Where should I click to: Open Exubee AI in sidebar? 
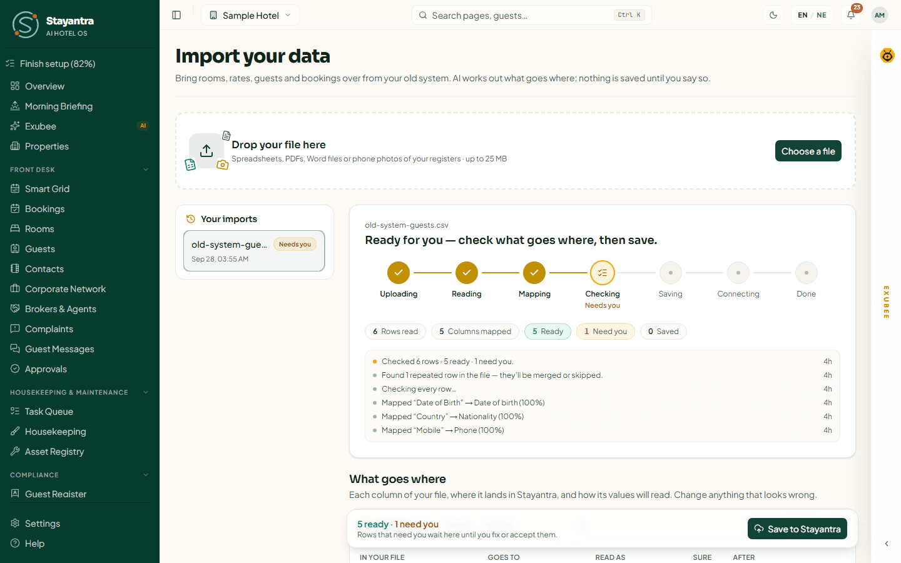point(79,126)
